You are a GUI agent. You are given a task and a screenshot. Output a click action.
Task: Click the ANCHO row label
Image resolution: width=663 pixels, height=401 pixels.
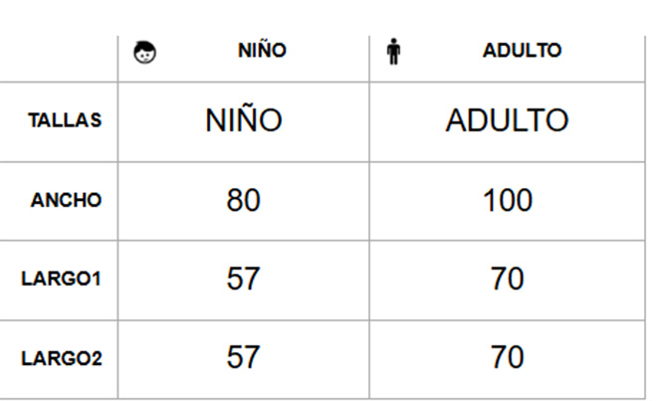coord(66,200)
